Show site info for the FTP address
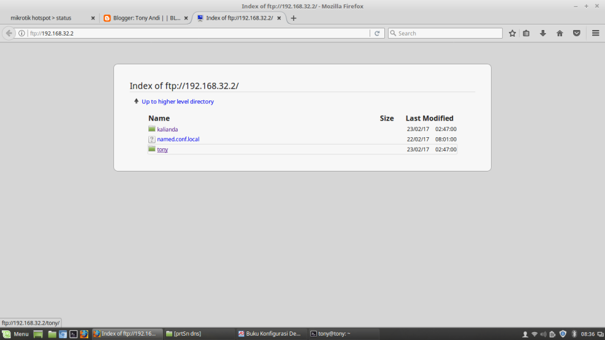Screen dimensions: 605x340 pos(22,33)
